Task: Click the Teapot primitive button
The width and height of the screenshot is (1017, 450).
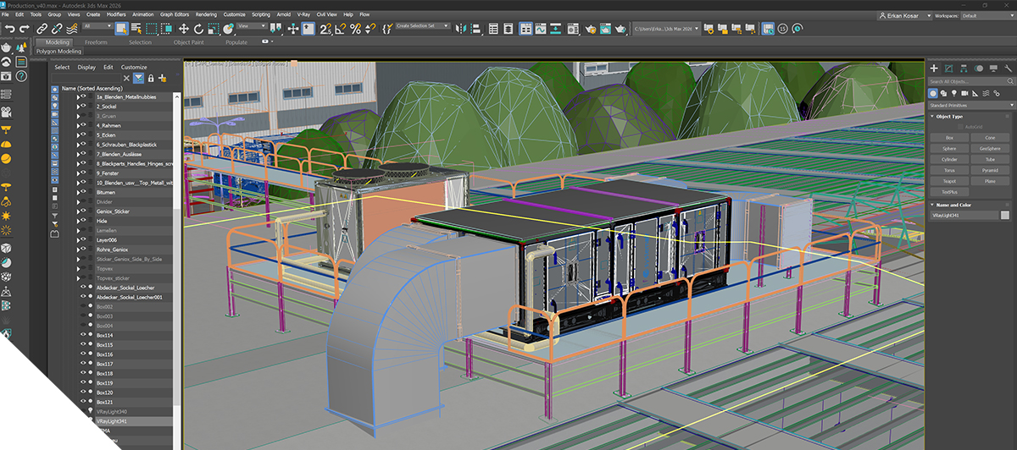Action: coord(949,180)
